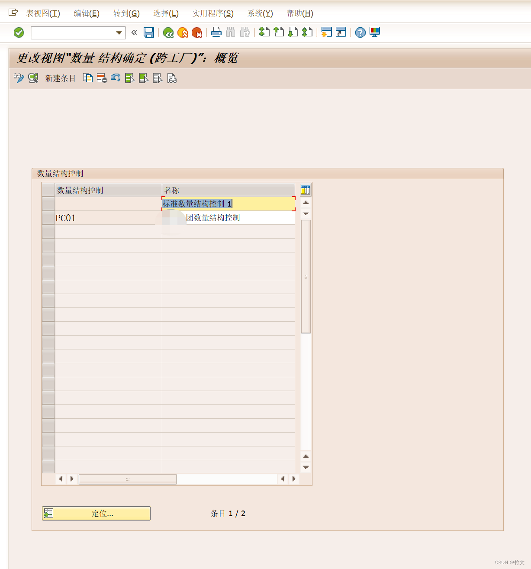Delete the selected entry with the delete icon

pyautogui.click(x=102, y=78)
